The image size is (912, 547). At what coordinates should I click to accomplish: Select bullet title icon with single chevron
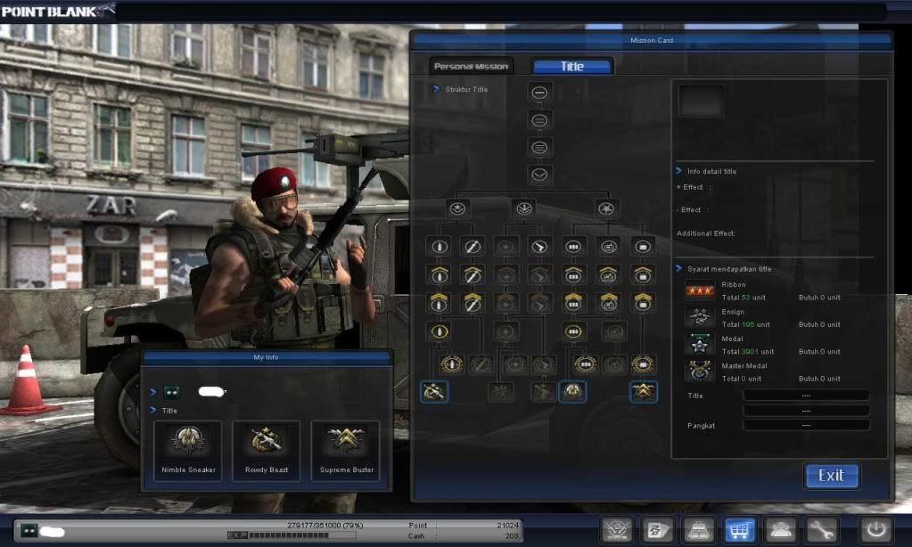[x=440, y=274]
